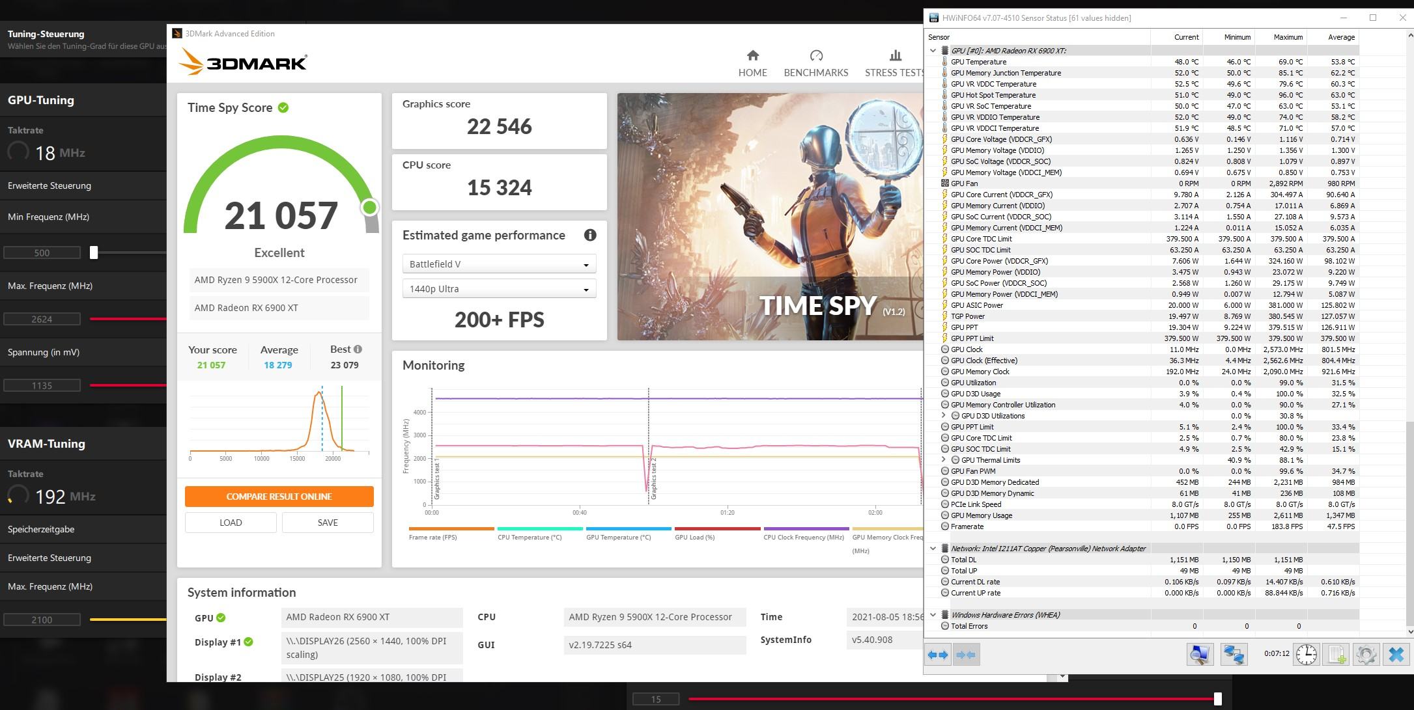Screen dimensions: 1414x710
Task: Click thermometer icon of GPU Temperature row
Action: tap(944, 62)
